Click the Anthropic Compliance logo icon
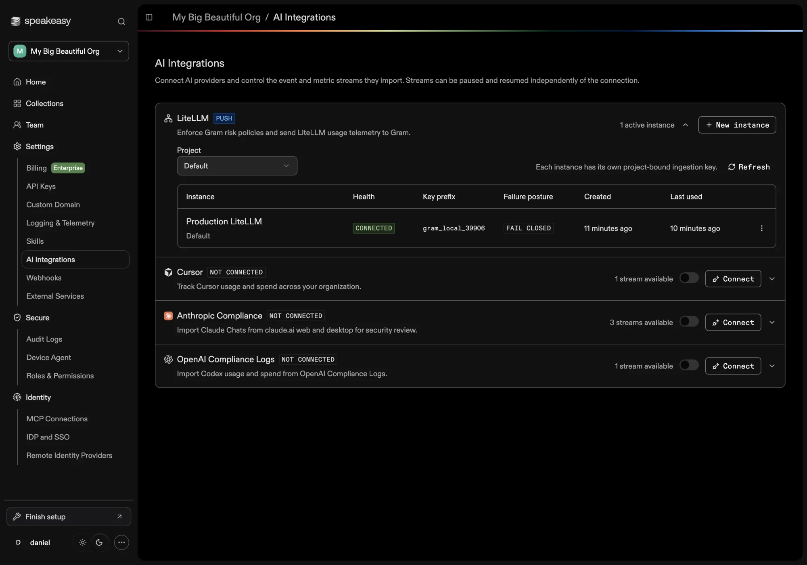This screenshot has width=807, height=565. [x=168, y=316]
